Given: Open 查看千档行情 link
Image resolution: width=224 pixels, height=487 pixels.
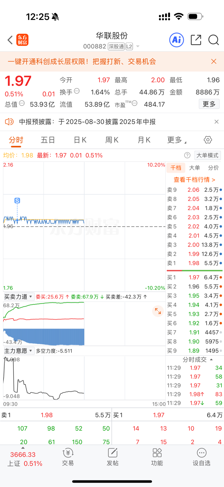Looking at the screenshot, I should [x=194, y=180].
